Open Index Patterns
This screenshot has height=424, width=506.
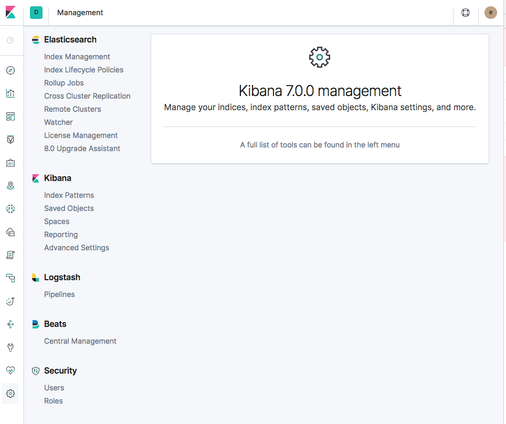[x=69, y=195]
